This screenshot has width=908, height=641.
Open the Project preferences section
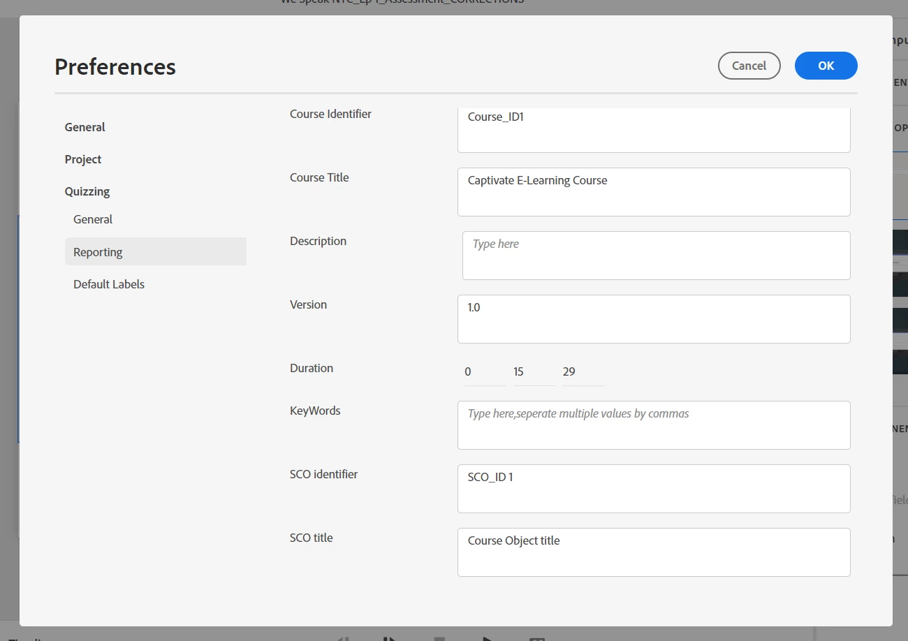point(83,159)
